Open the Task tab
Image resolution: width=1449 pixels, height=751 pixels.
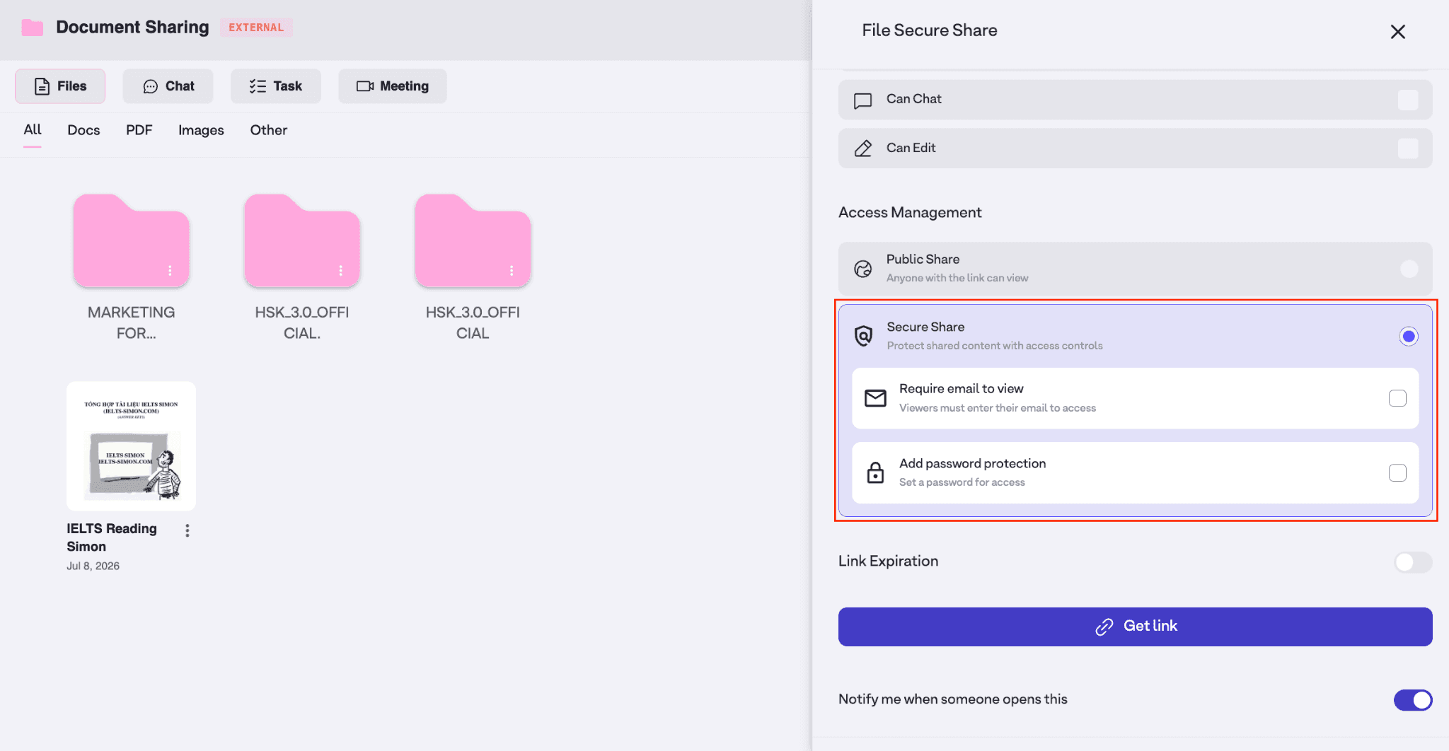pos(275,86)
